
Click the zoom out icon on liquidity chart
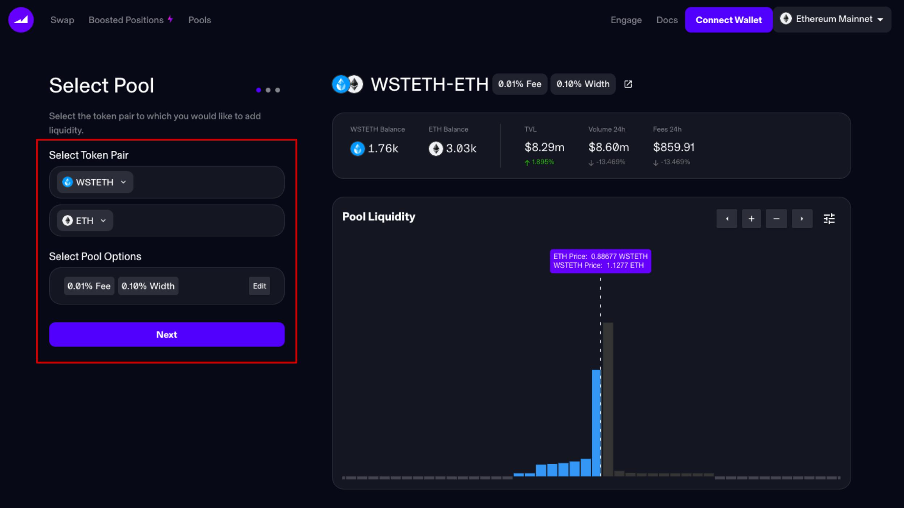point(776,218)
